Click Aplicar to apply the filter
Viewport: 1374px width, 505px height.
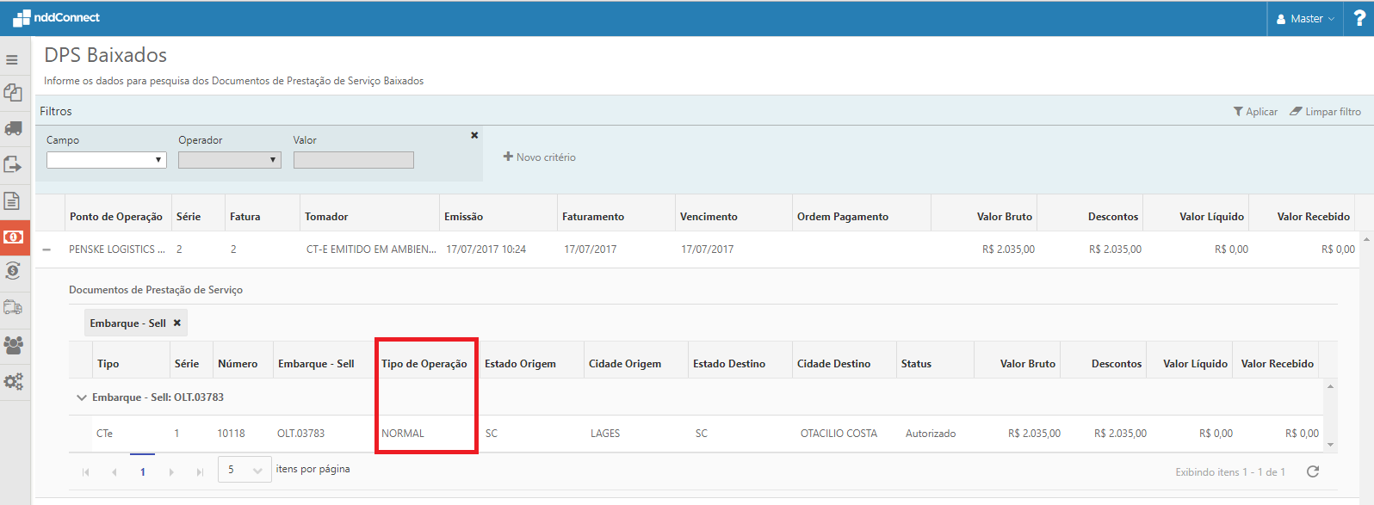[1255, 112]
